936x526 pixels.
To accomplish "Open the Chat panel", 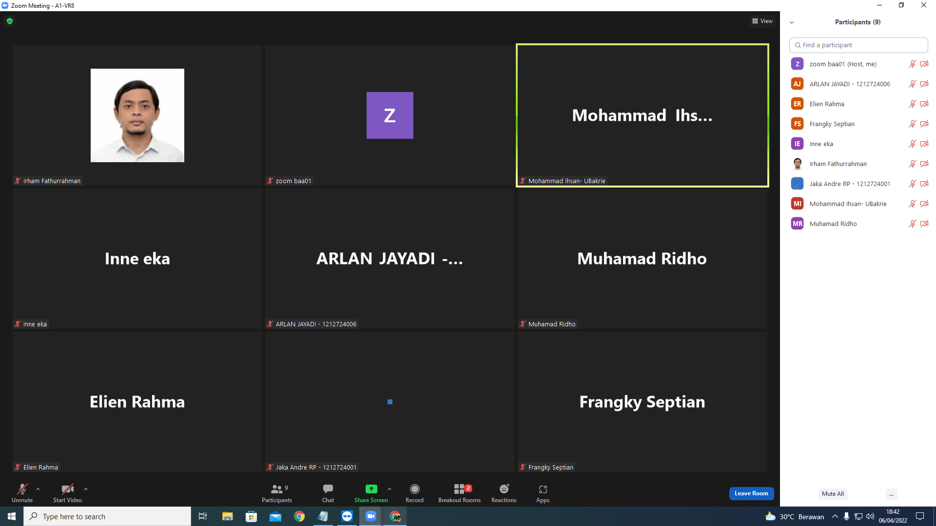I will (x=328, y=493).
